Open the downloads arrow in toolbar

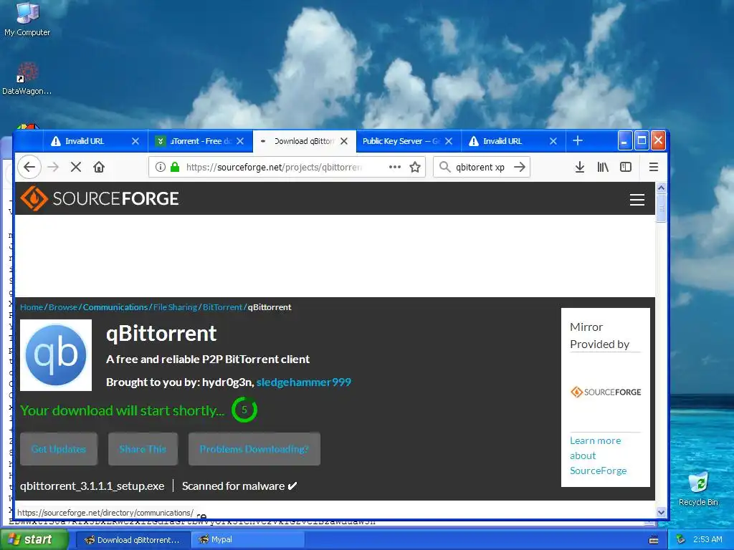pyautogui.click(x=579, y=167)
